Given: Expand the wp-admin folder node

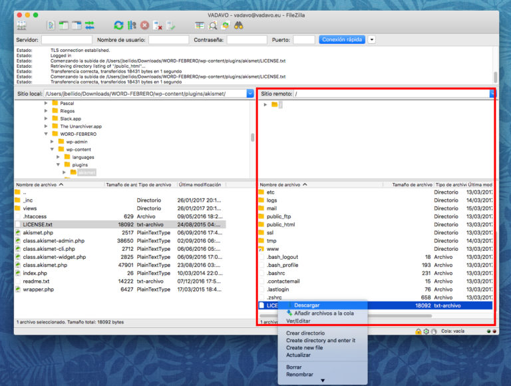Looking at the screenshot, I should [52, 142].
